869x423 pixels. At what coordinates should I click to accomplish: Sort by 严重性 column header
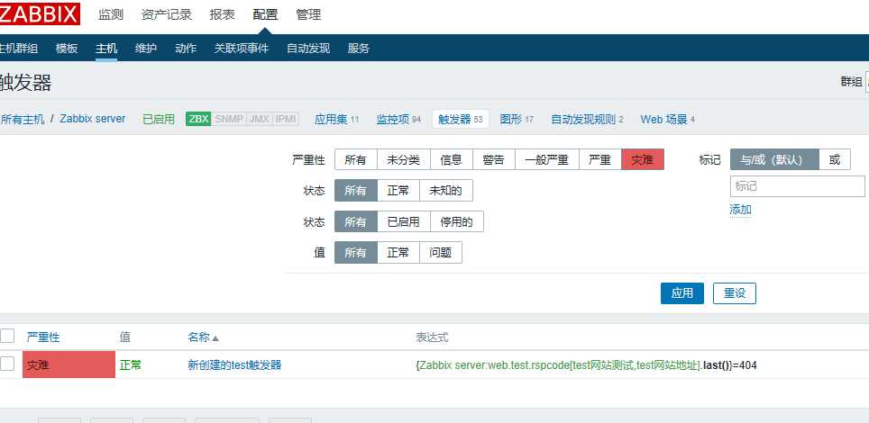(x=43, y=337)
